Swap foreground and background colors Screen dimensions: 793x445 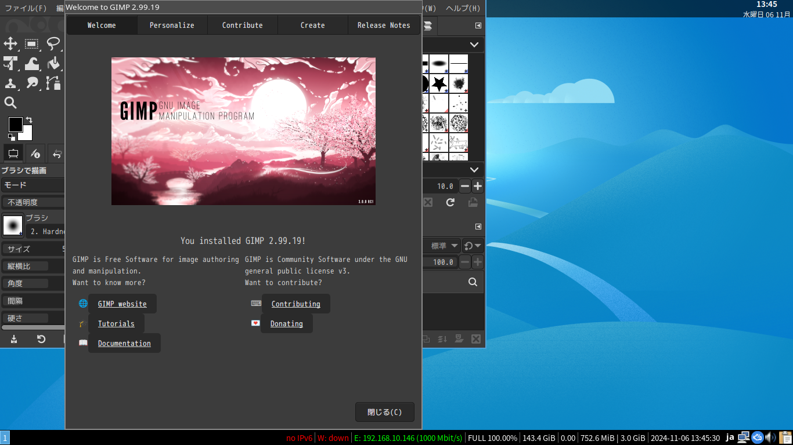(29, 120)
